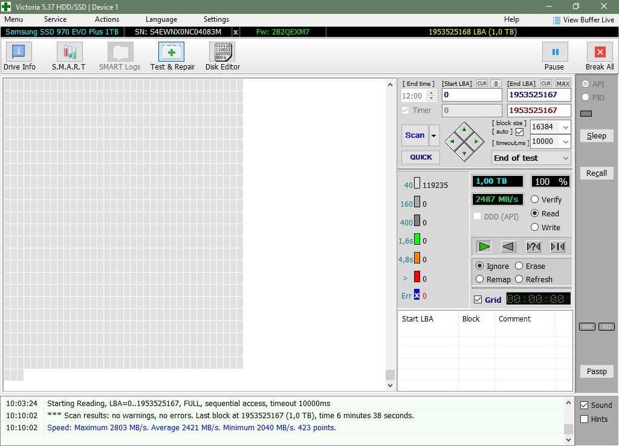619x446 pixels.
Task: Click the right arrow of navigation diamond
Action: (476, 141)
